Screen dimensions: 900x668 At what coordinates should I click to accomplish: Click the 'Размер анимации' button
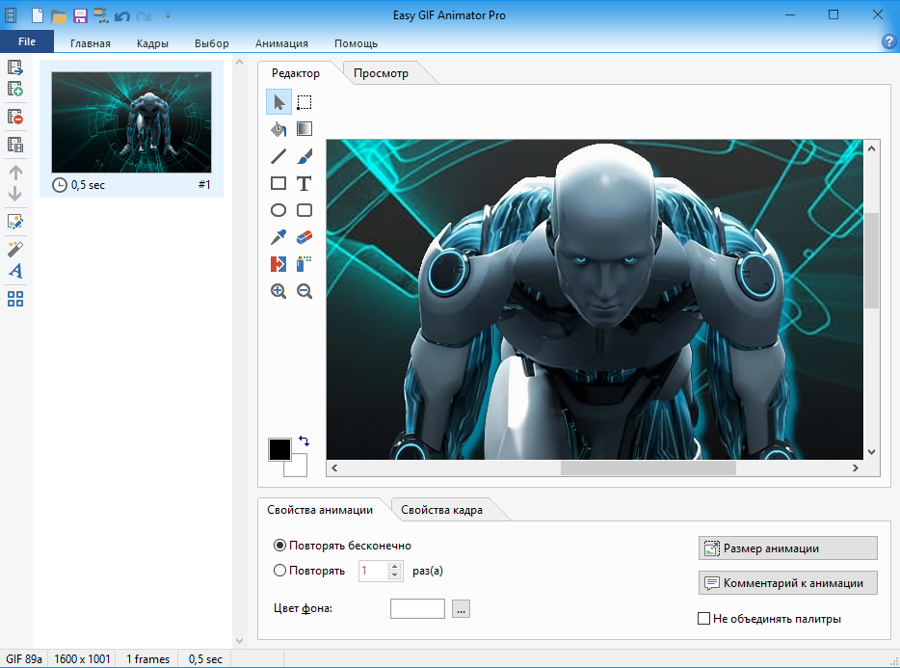(x=787, y=548)
